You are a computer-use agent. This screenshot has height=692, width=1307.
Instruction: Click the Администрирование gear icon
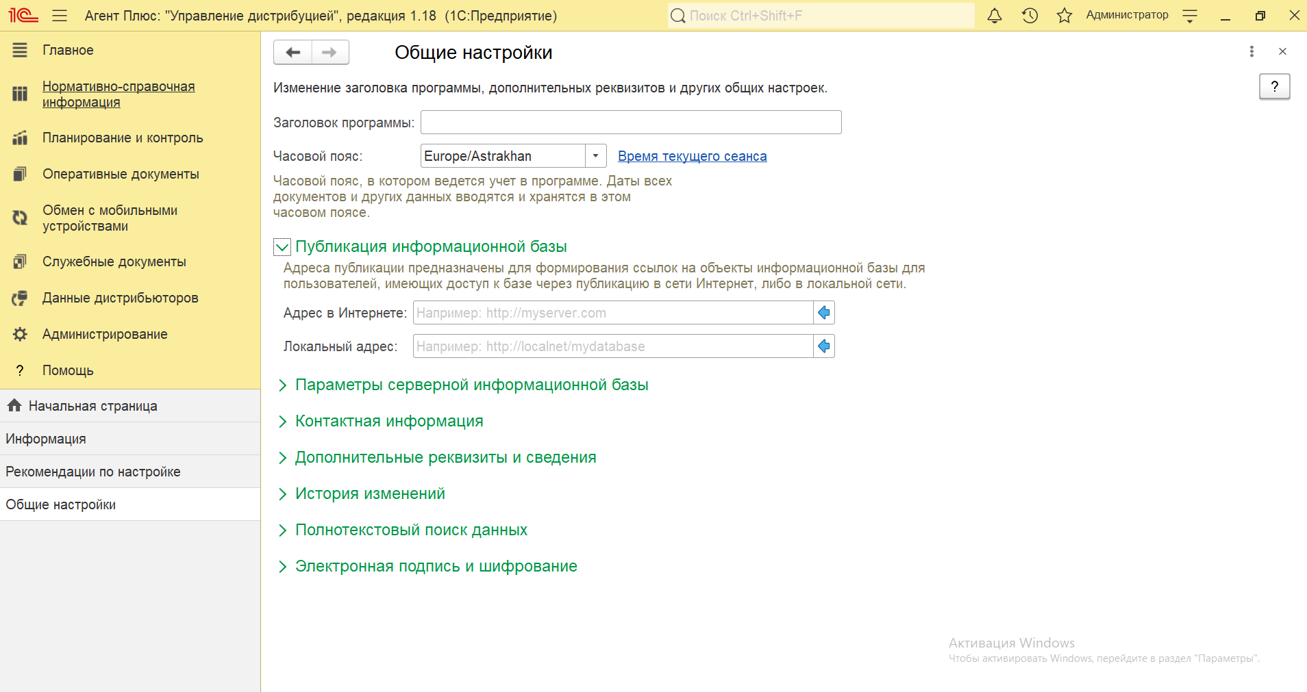pos(20,334)
